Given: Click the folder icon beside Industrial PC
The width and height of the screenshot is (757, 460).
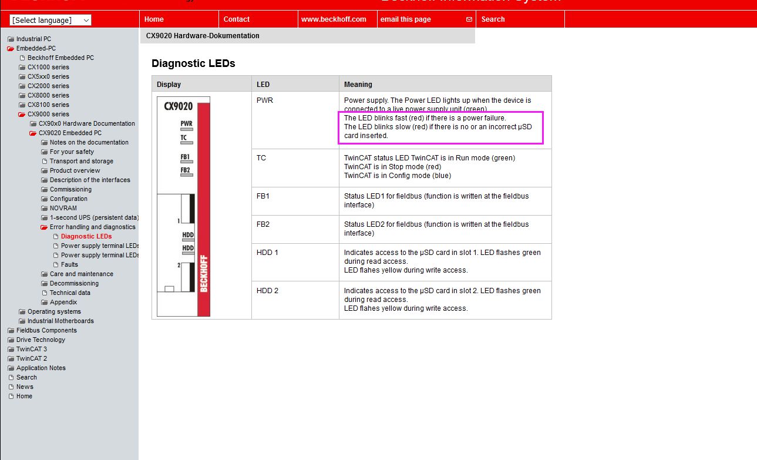Looking at the screenshot, I should (11, 39).
